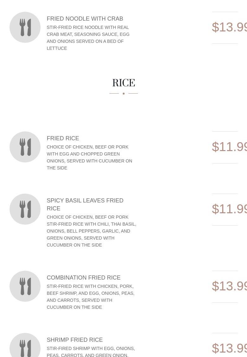This screenshot has height=357, width=247.
Task: Select the Spicy Basil Leaves Fried Rice icon
Action: point(25,209)
